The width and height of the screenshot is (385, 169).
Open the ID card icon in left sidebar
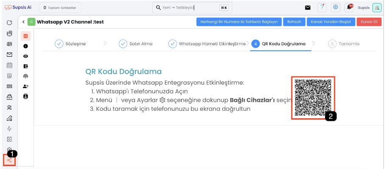click(x=10, y=44)
